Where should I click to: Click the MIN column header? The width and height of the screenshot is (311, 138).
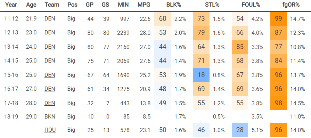[124, 5]
